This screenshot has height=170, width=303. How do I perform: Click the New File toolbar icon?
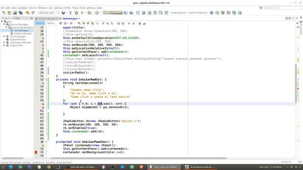click(x=4, y=13)
